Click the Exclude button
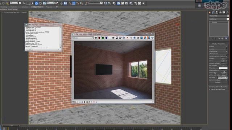This screenshot has height=130, width=232. 218,82
